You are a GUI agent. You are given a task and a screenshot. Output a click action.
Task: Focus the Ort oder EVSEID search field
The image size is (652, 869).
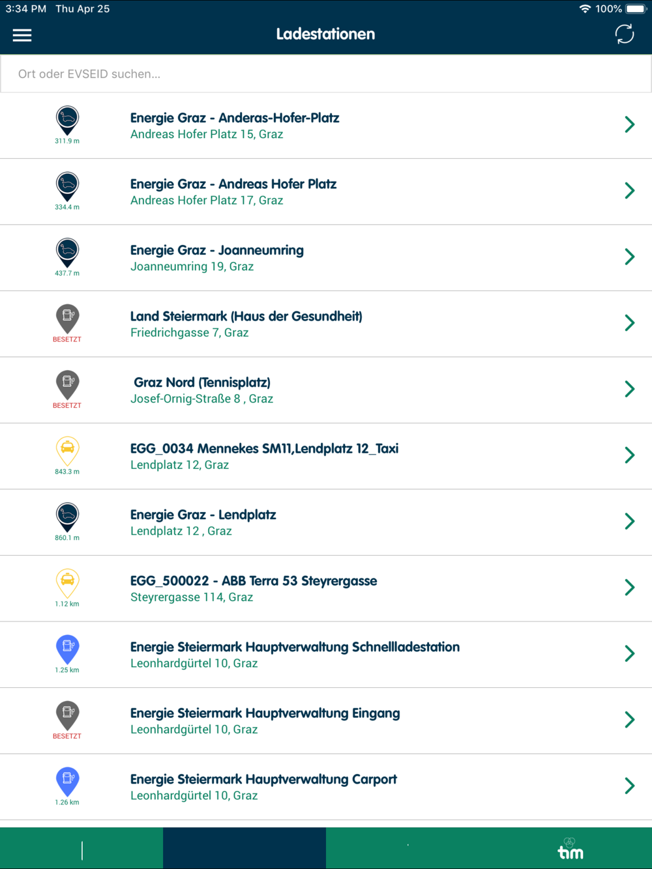click(x=326, y=74)
